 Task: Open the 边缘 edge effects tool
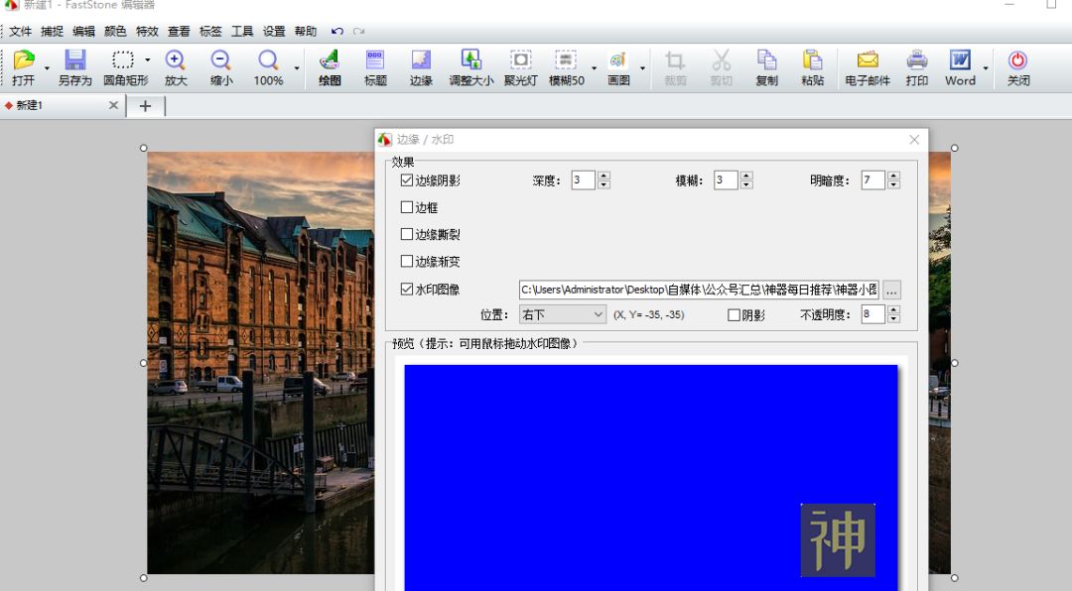[421, 67]
